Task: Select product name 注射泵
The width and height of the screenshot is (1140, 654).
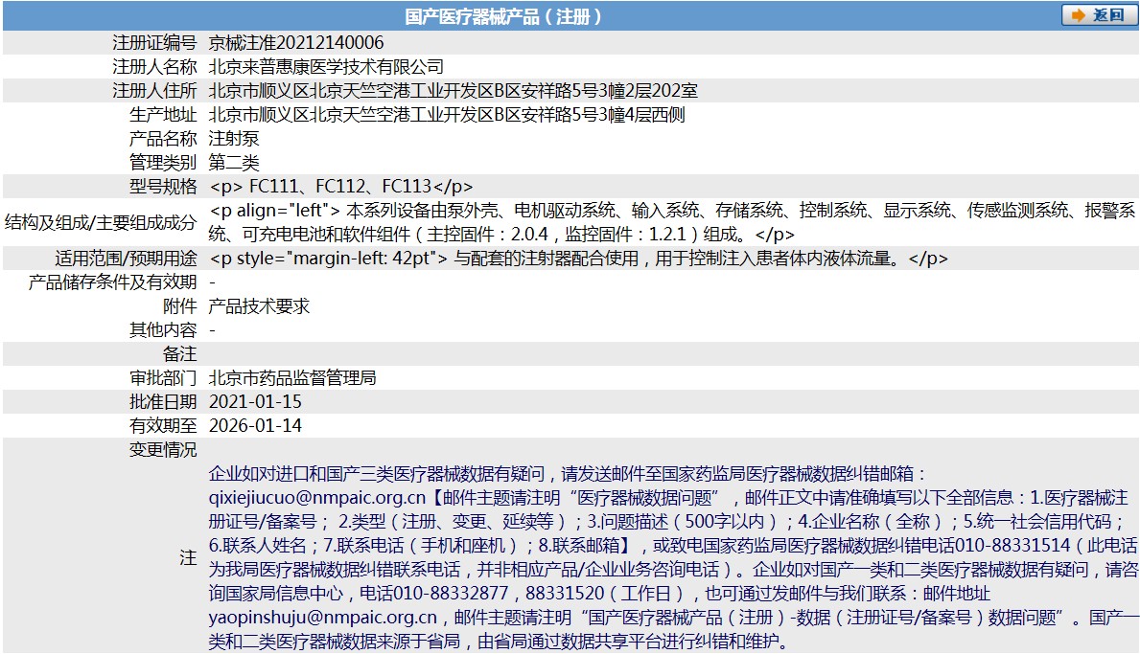Action: point(233,139)
